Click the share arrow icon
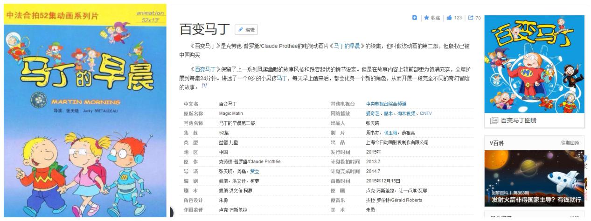Image resolution: width=591 pixels, height=221 pixels. pyautogui.click(x=470, y=18)
